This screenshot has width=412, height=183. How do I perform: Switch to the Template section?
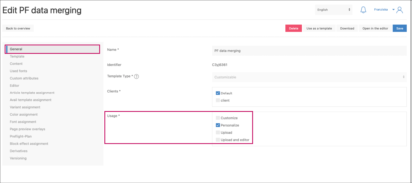(x=17, y=56)
